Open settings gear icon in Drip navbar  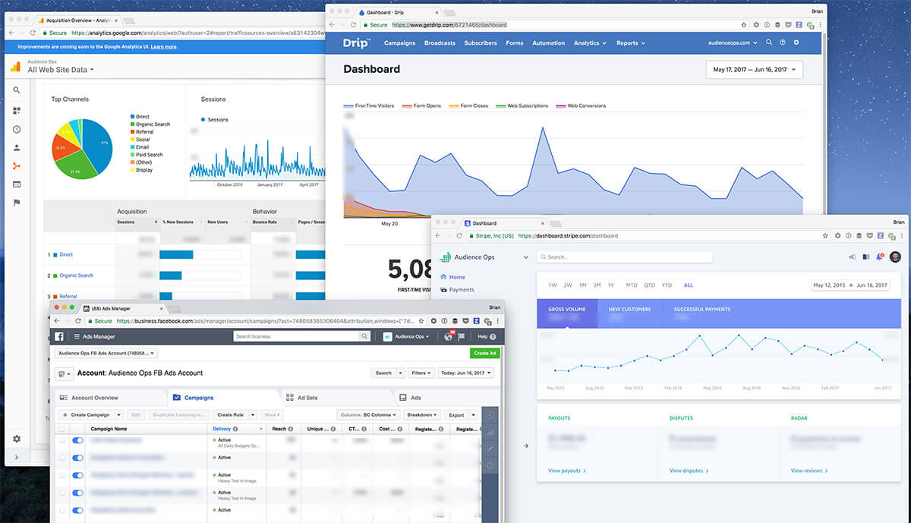(x=796, y=43)
